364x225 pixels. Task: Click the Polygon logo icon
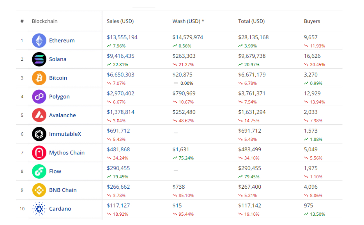(x=39, y=97)
